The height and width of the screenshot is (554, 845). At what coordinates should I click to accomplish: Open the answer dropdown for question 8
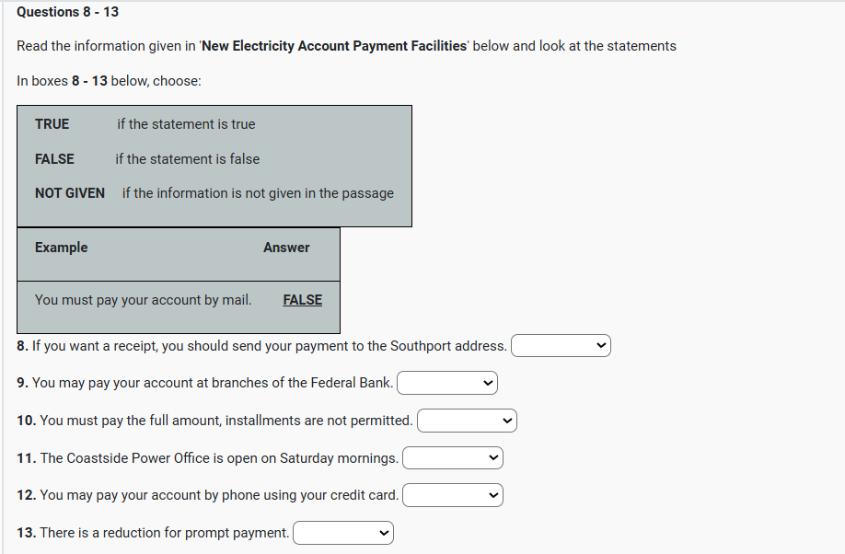(561, 346)
